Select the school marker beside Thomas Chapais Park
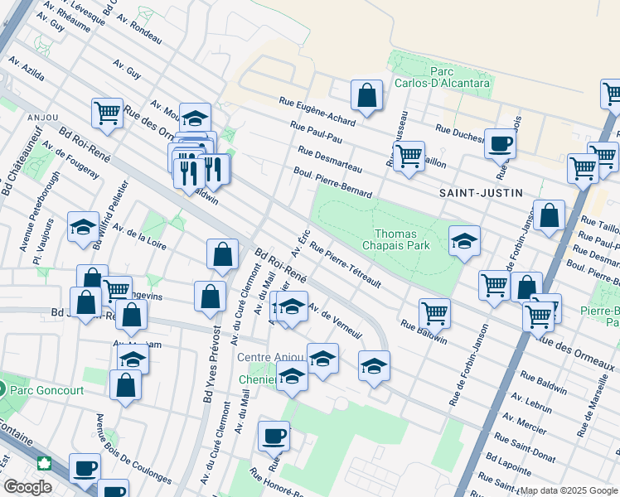The image size is (620, 497). (465, 242)
